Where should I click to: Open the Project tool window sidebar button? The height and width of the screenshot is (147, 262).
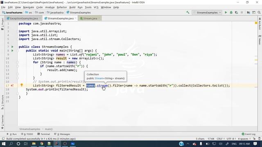[2, 24]
